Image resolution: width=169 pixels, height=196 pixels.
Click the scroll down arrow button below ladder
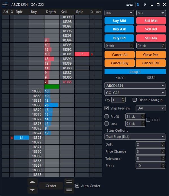tap(32, 190)
